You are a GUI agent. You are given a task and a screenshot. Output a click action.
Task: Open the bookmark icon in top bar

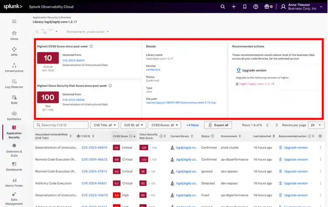pos(245,7)
